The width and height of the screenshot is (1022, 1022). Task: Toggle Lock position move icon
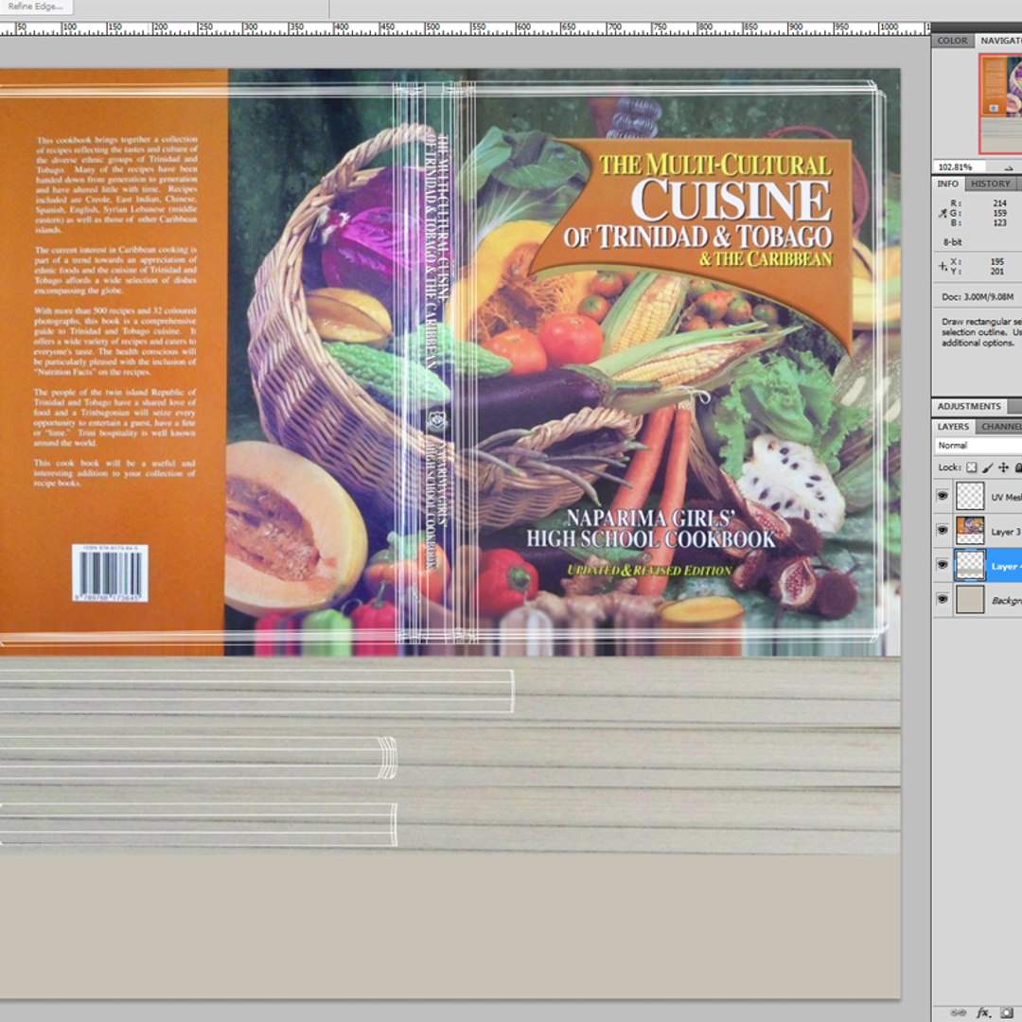point(1004,467)
